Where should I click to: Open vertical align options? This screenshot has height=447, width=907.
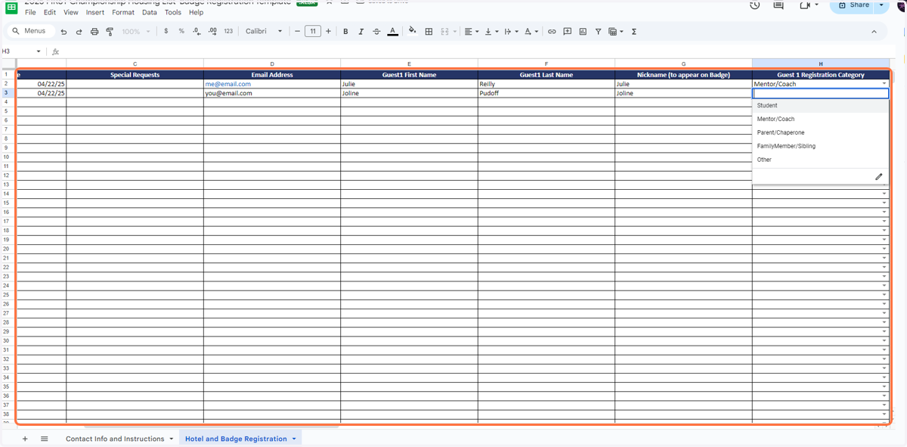coord(491,32)
